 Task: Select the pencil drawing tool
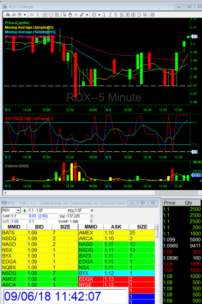click(x=82, y=14)
